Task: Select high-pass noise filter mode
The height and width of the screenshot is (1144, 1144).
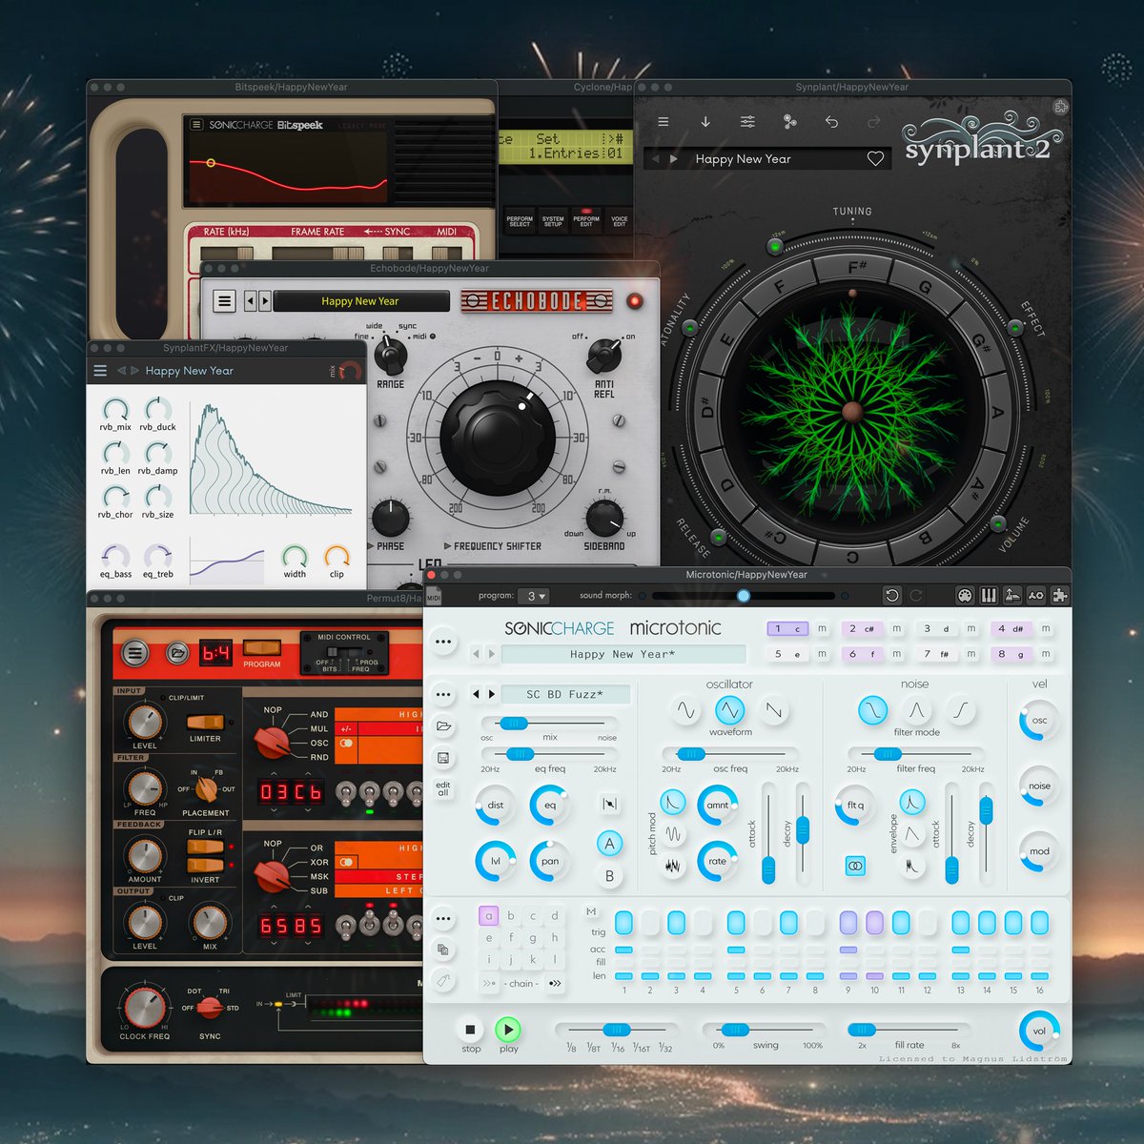Action: coord(960,710)
